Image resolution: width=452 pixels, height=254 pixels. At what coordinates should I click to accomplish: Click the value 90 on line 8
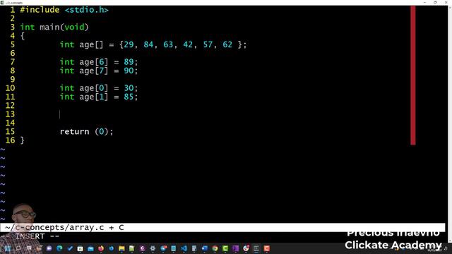[129, 71]
